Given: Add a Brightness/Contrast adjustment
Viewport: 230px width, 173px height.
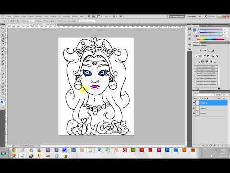Looking at the screenshot, I should [x=200, y=50].
